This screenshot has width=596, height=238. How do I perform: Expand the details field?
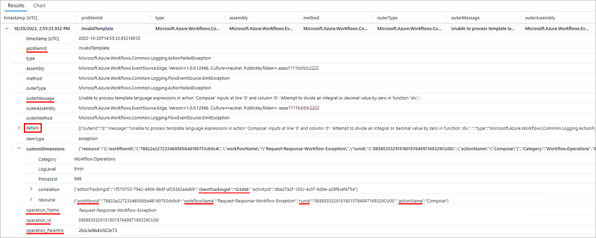pyautogui.click(x=19, y=128)
